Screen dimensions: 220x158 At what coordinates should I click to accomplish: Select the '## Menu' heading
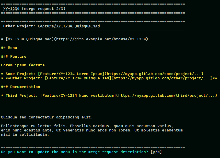(9, 48)
